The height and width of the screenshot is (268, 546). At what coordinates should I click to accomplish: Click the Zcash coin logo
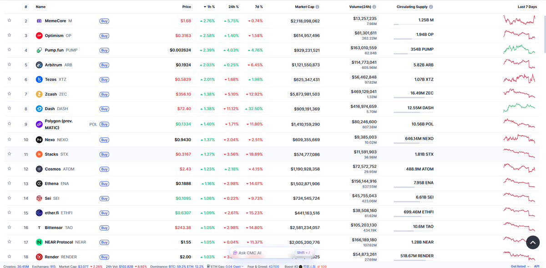(39, 94)
